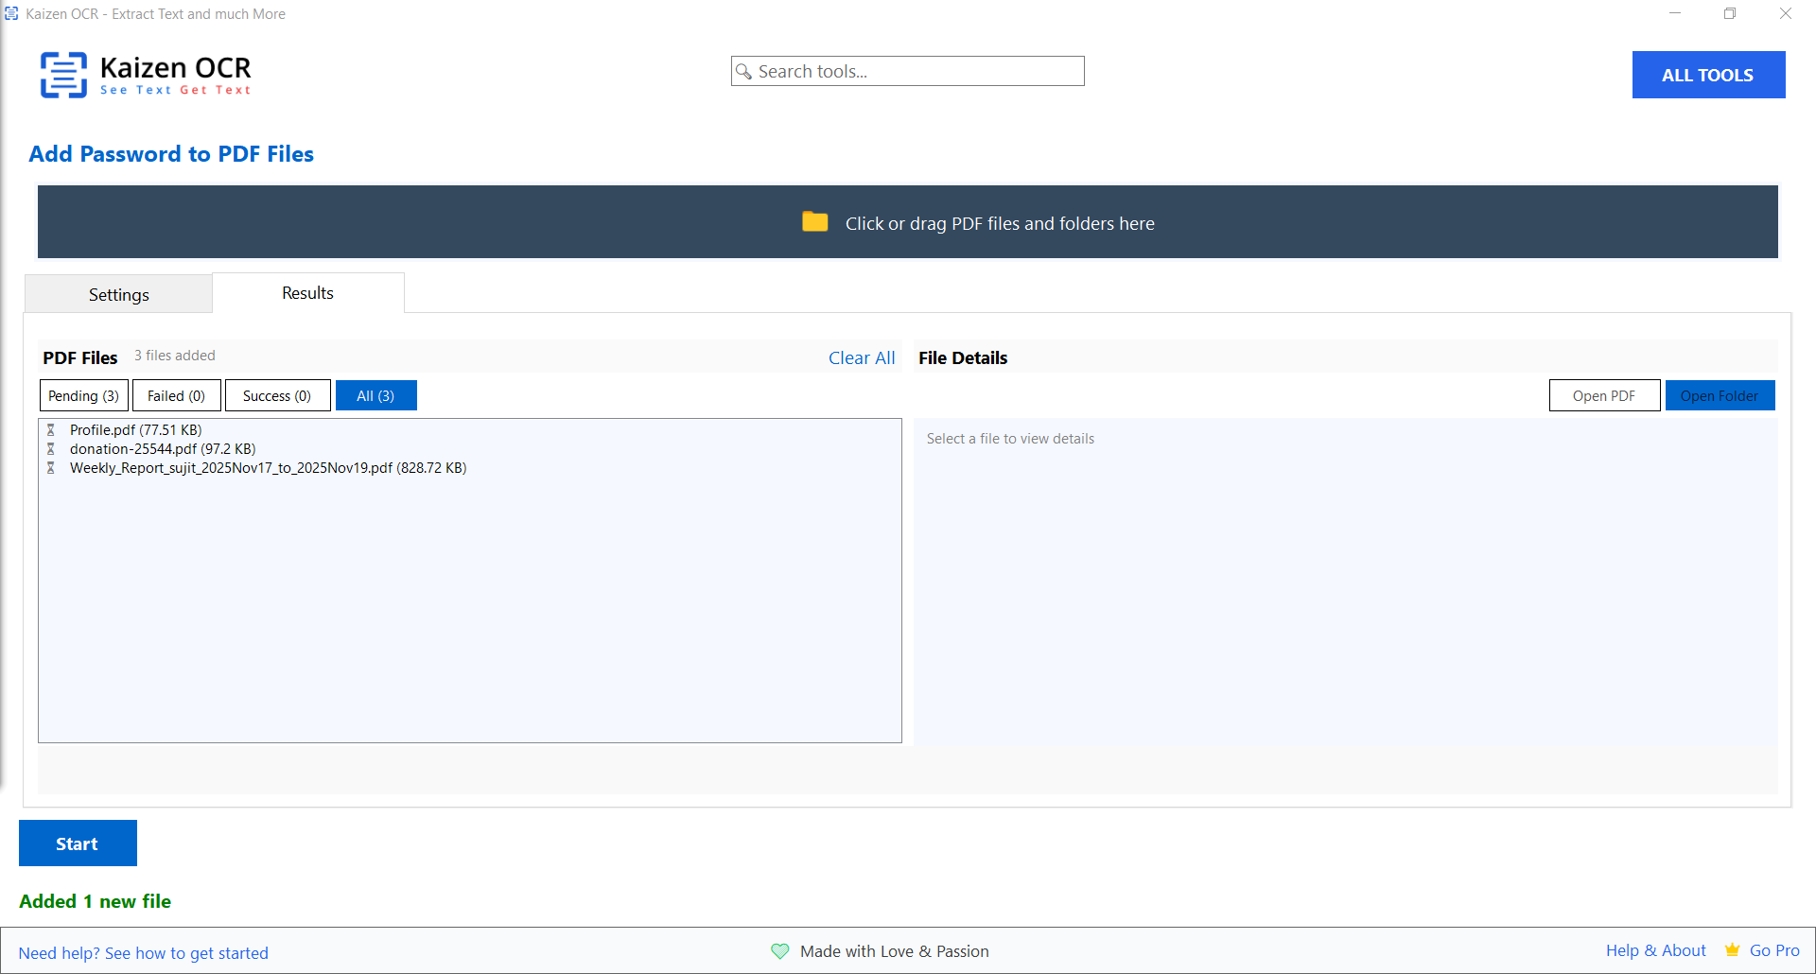Filter list by Failed (0) files

coord(176,395)
